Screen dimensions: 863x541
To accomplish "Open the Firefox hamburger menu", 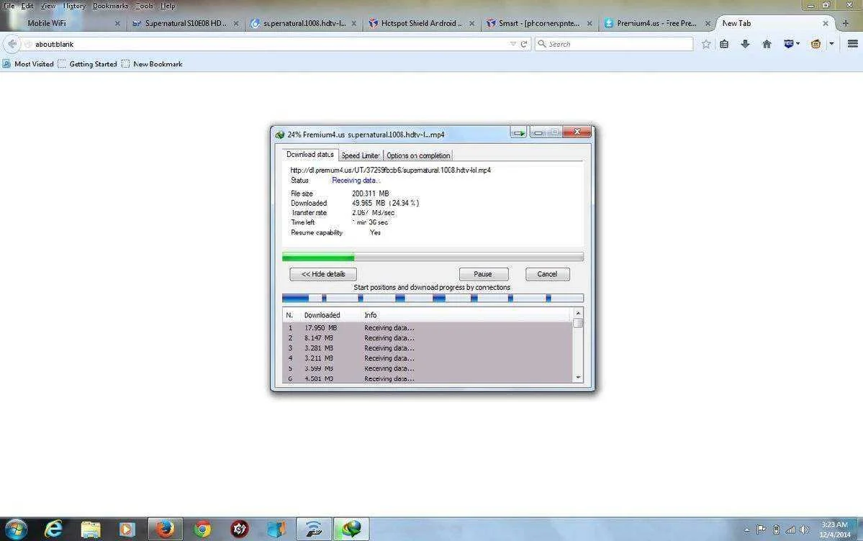I will 852,44.
